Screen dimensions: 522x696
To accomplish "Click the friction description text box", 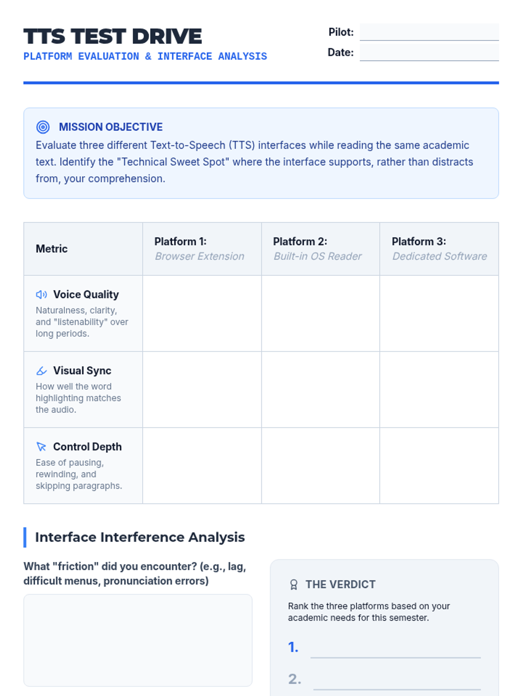I will (138, 640).
